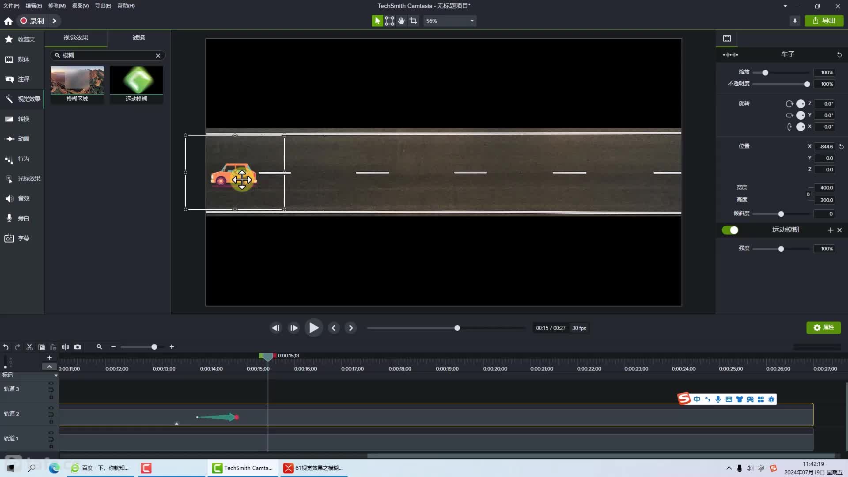Open the Behaviors (行为) panel
Screen dimensions: 848x477
coord(21,159)
